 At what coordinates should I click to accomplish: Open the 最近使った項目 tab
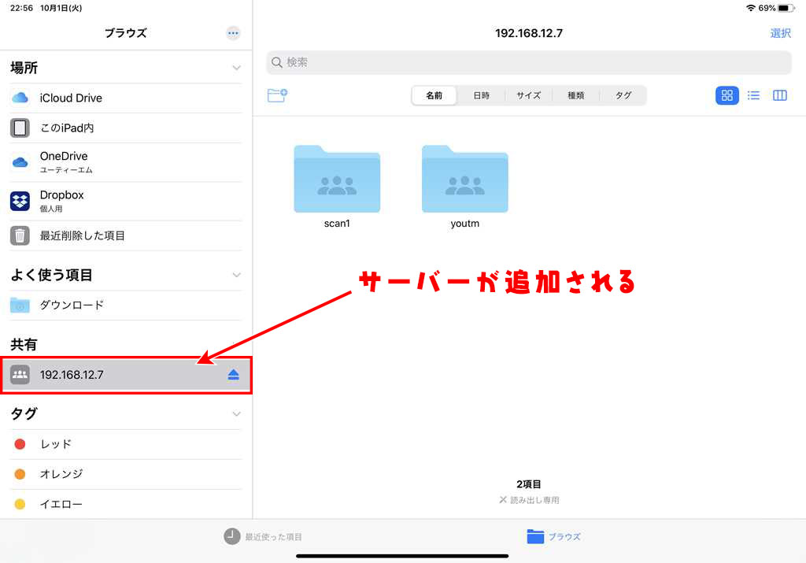pyautogui.click(x=263, y=537)
